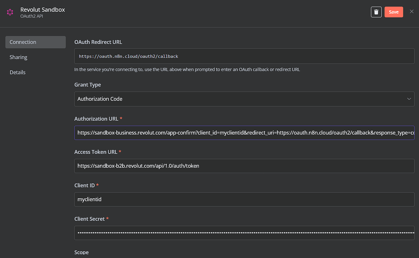Viewport: 419px width, 258px height.
Task: Switch to the Sharing tab
Action: pos(18,57)
